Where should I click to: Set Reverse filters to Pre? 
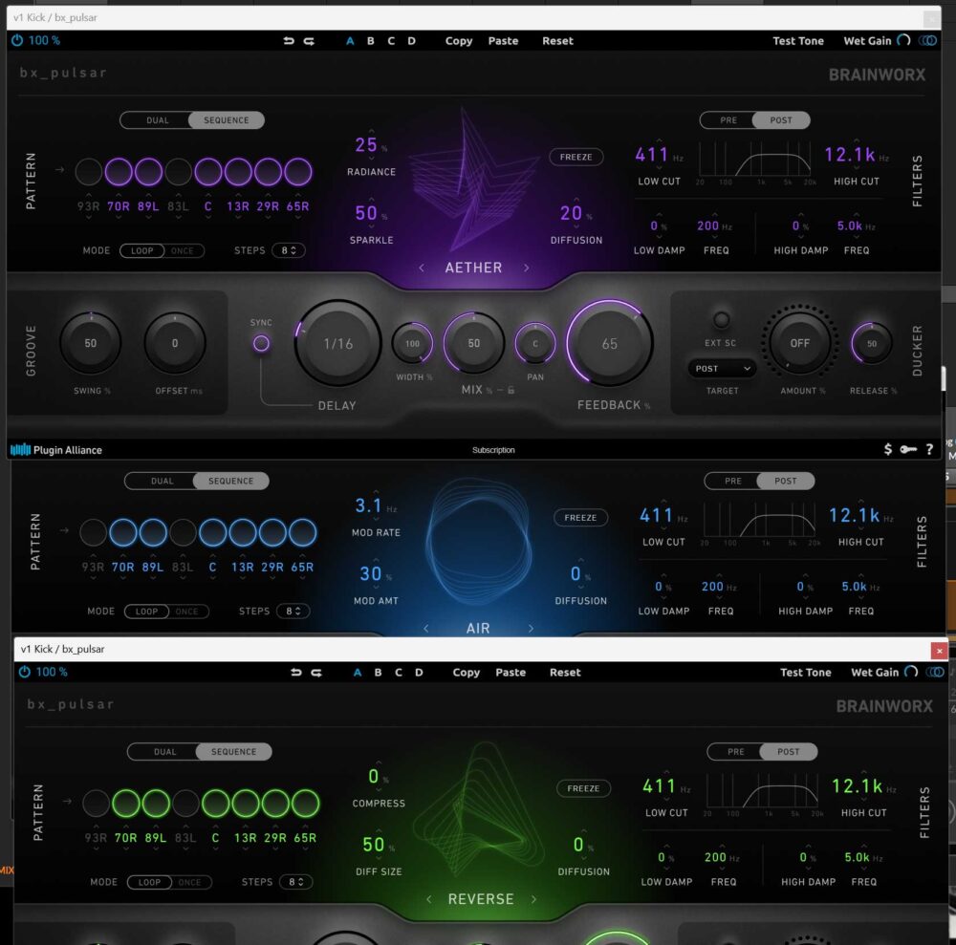pyautogui.click(x=735, y=751)
